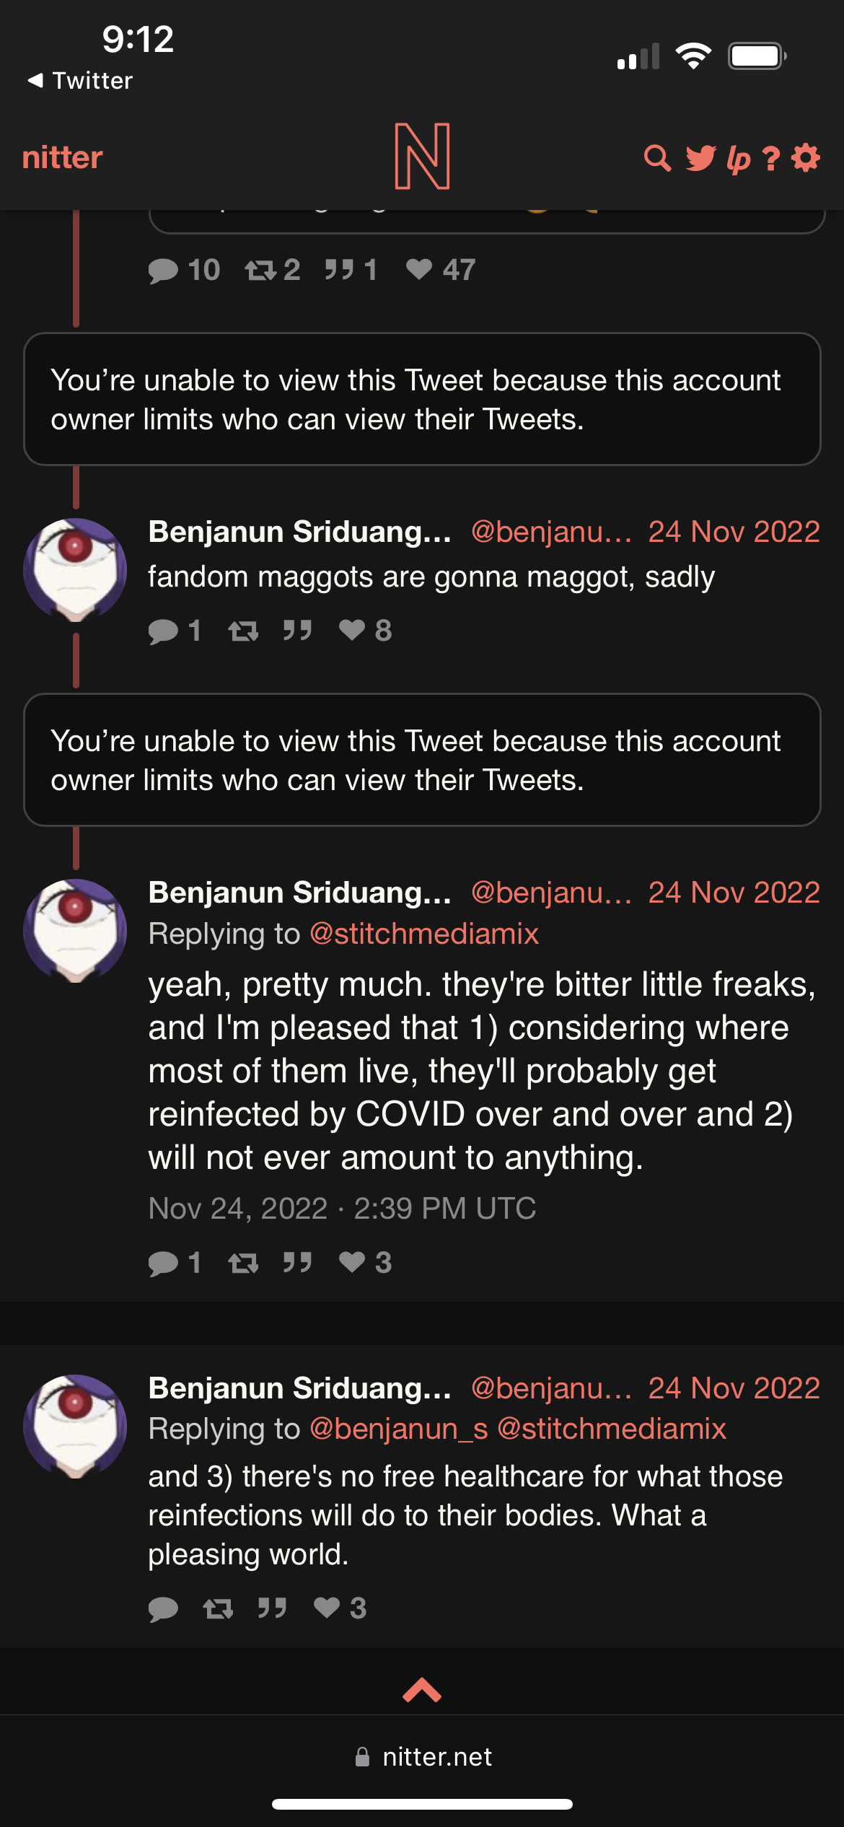Open @benjanun_s reply mention link
Viewport: 844px width, 1827px height.
tap(398, 1429)
